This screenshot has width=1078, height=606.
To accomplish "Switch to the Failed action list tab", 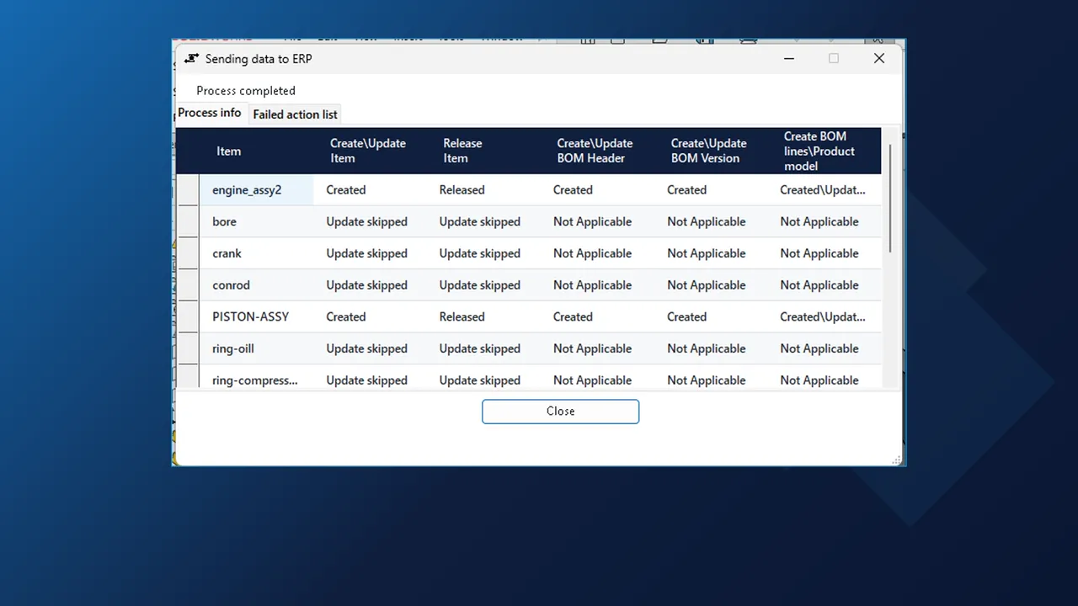I will tap(295, 114).
